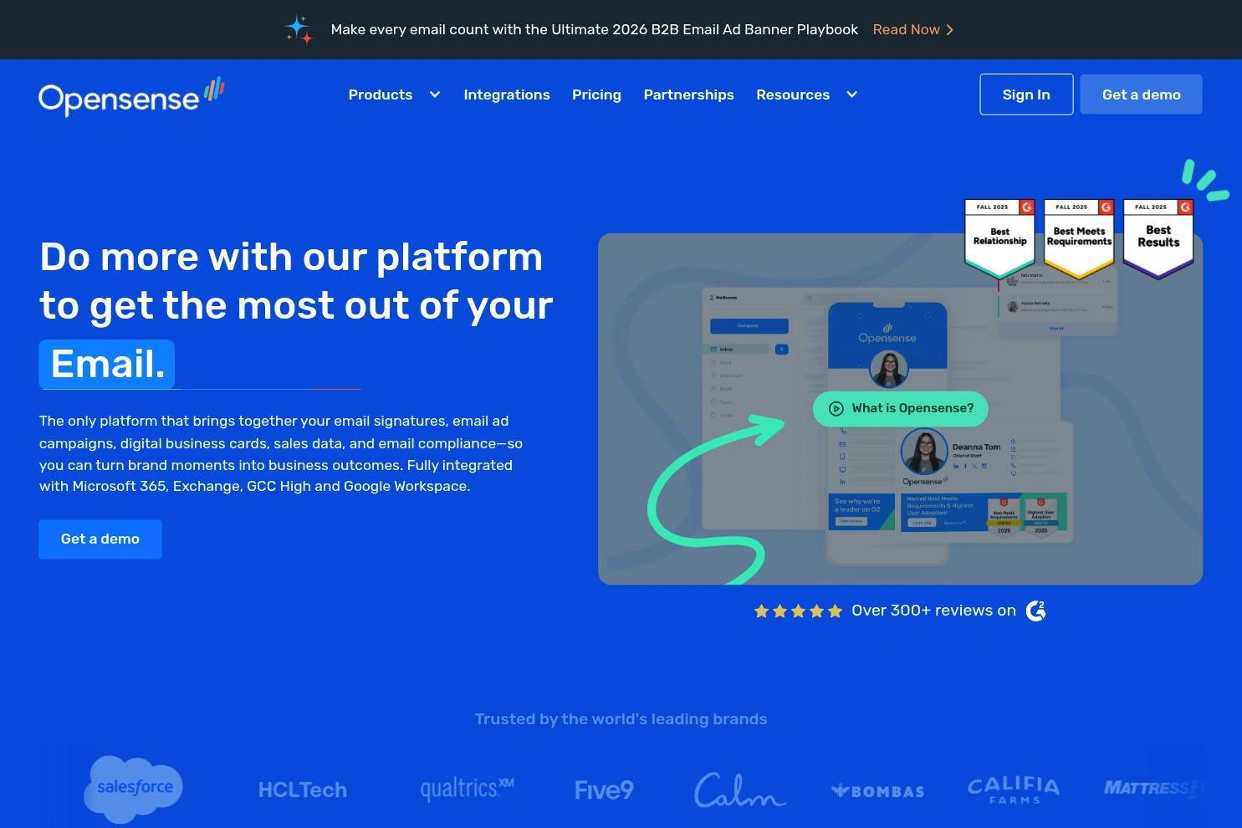The width and height of the screenshot is (1242, 828).
Task: Navigate to Partnerships
Action: (x=688, y=95)
